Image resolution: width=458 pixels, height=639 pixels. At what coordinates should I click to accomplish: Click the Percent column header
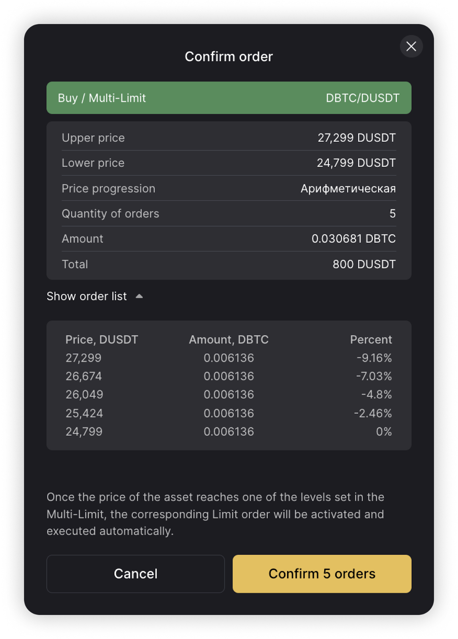tap(371, 339)
